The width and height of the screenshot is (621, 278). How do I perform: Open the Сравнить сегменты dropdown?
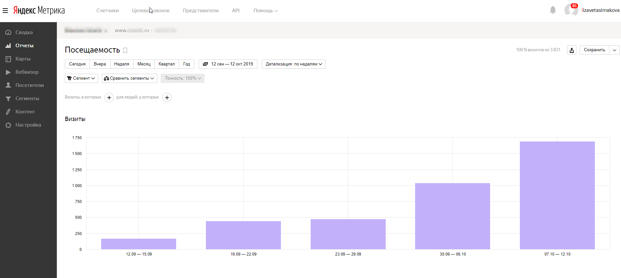(x=129, y=78)
